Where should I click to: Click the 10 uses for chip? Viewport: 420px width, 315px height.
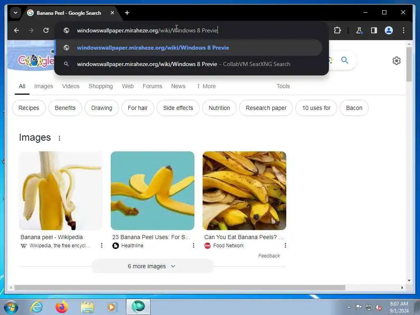[316, 108]
